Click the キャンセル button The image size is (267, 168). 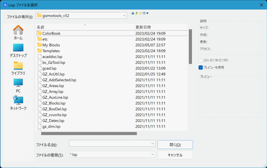tap(175, 155)
